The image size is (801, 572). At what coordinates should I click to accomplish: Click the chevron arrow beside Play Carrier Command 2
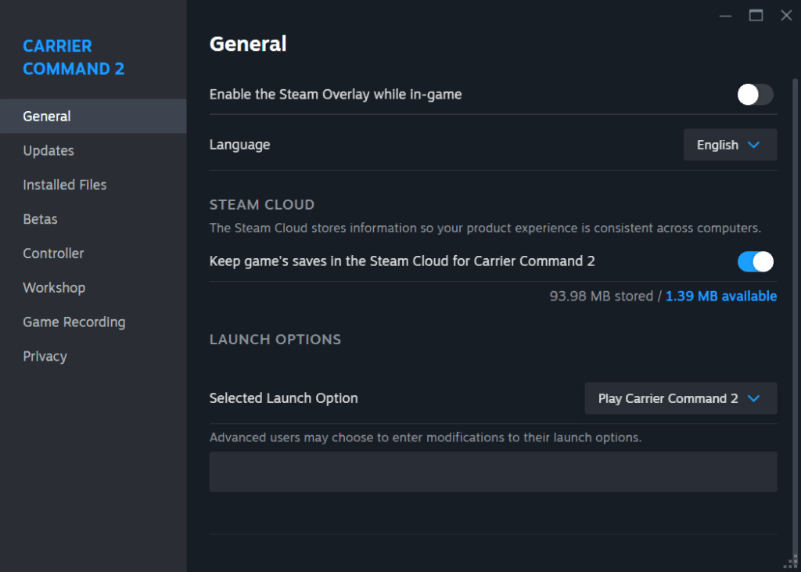tap(754, 398)
